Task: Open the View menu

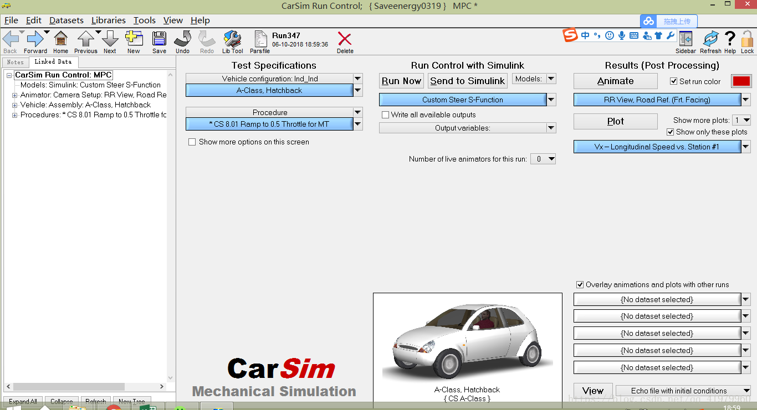Action: point(173,20)
